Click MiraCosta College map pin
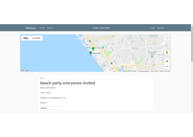Viewport: 193px width, 137px height. point(152,56)
